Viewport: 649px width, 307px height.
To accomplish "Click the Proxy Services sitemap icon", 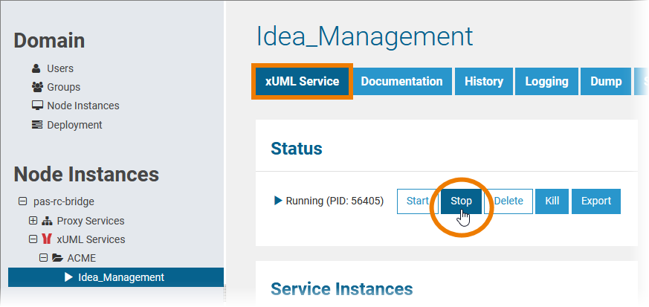I will coord(47,221).
